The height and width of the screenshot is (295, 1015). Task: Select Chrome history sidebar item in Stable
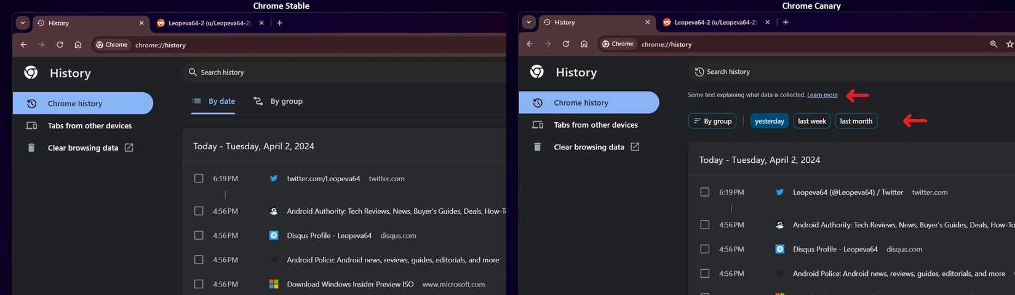coord(83,103)
